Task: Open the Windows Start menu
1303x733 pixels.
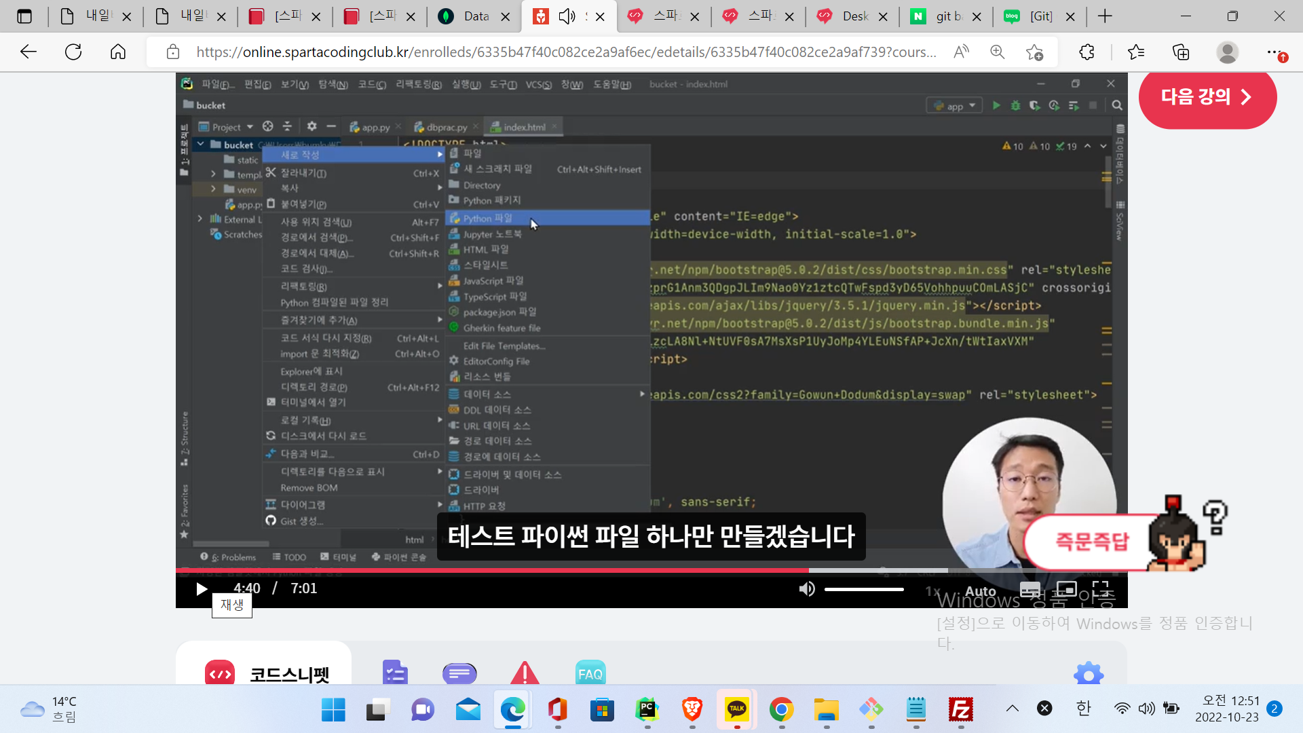Action: pos(333,710)
